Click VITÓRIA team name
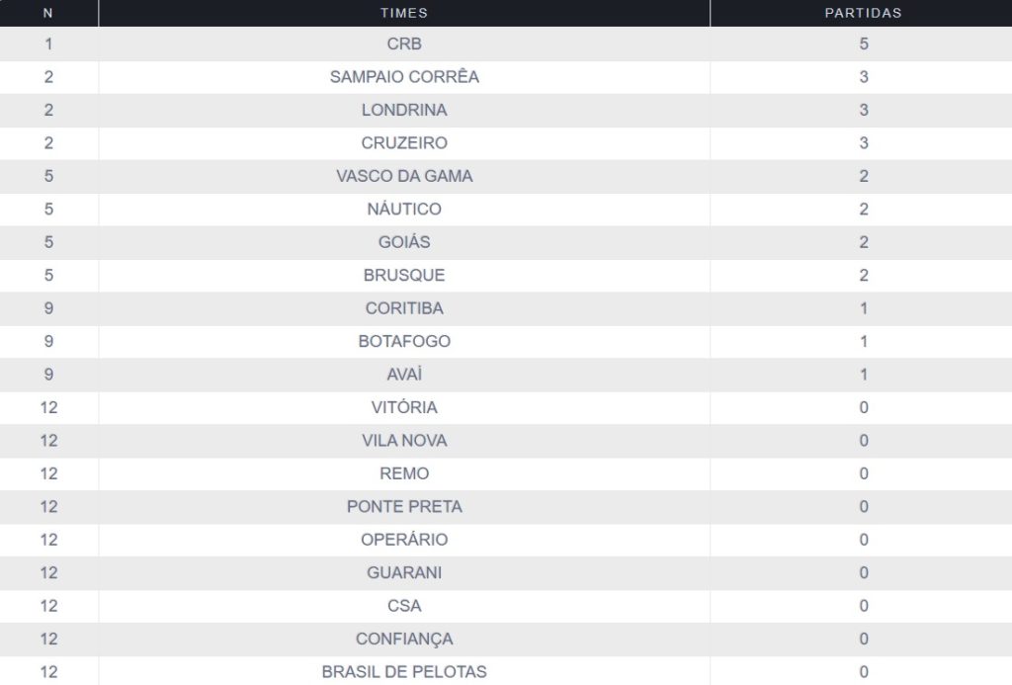The width and height of the screenshot is (1012, 685). point(404,407)
